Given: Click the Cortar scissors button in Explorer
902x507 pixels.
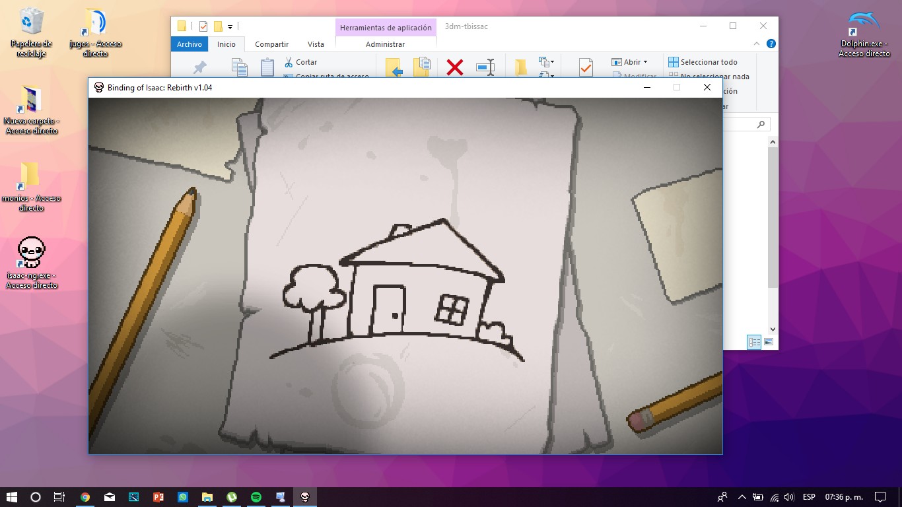Looking at the screenshot, I should (301, 62).
